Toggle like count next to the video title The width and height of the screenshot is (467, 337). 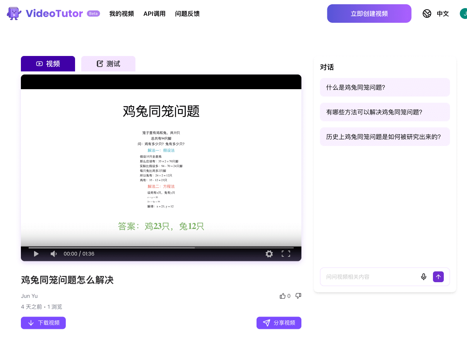click(289, 296)
